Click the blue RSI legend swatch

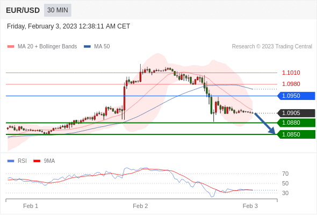point(11,161)
